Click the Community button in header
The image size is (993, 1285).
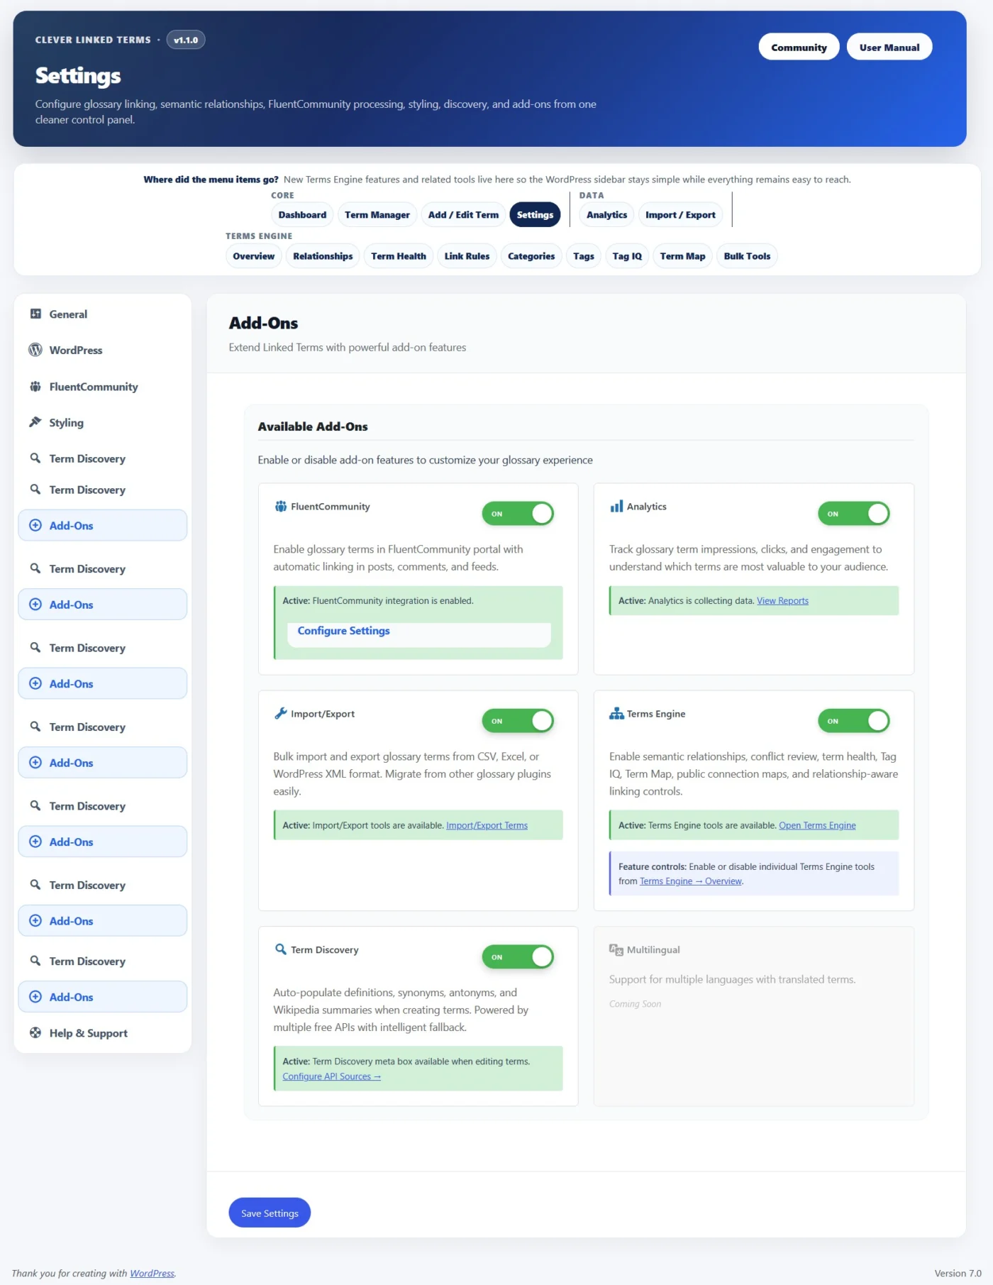pyautogui.click(x=799, y=47)
